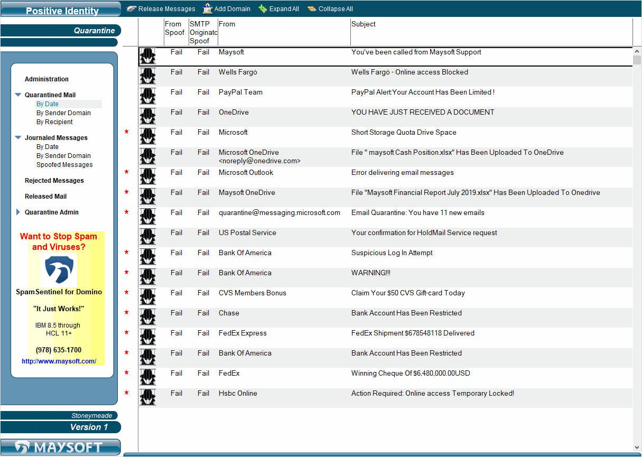Screen dimensions: 642x457
Task: Click the SpamSentinel shield logo in the ad
Action: click(x=59, y=269)
